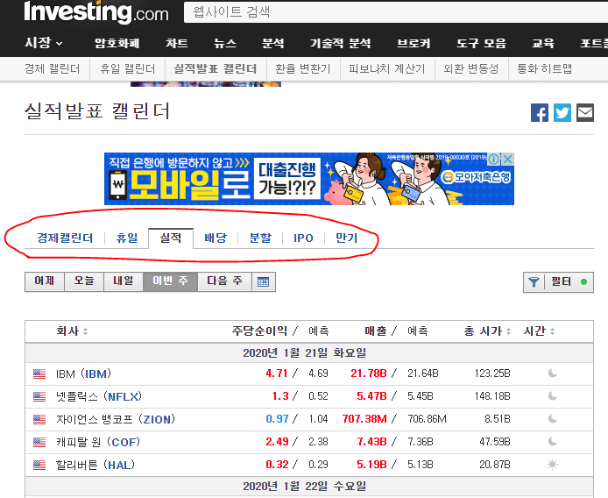Open the ZION ticker link
608x498 pixels.
[x=157, y=419]
